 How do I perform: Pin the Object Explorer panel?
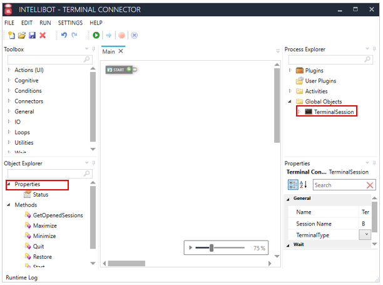click(93, 163)
